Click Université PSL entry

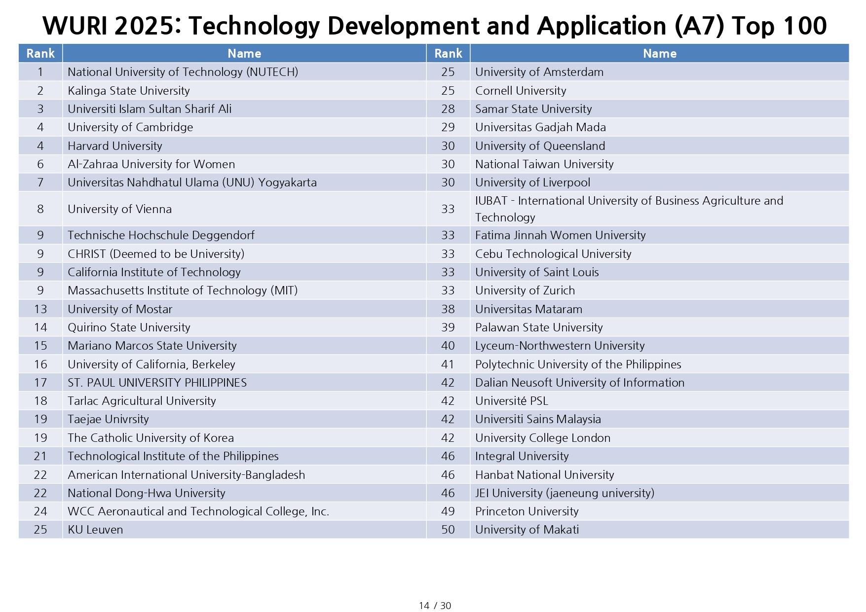pos(512,401)
